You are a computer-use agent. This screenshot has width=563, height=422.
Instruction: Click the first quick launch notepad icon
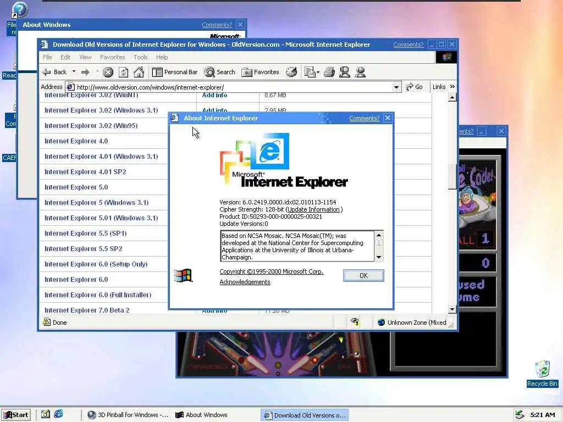coord(45,414)
